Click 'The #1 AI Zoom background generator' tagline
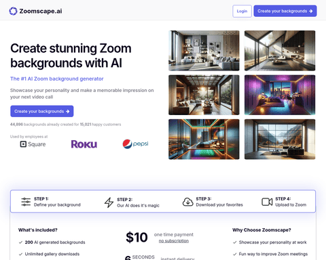 (x=57, y=79)
